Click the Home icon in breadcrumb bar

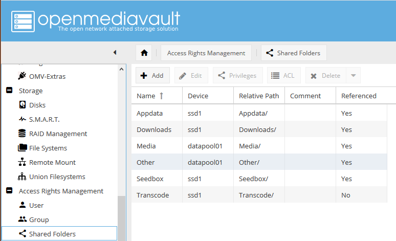tap(144, 53)
